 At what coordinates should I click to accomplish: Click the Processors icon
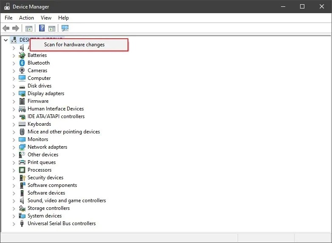[22, 170]
